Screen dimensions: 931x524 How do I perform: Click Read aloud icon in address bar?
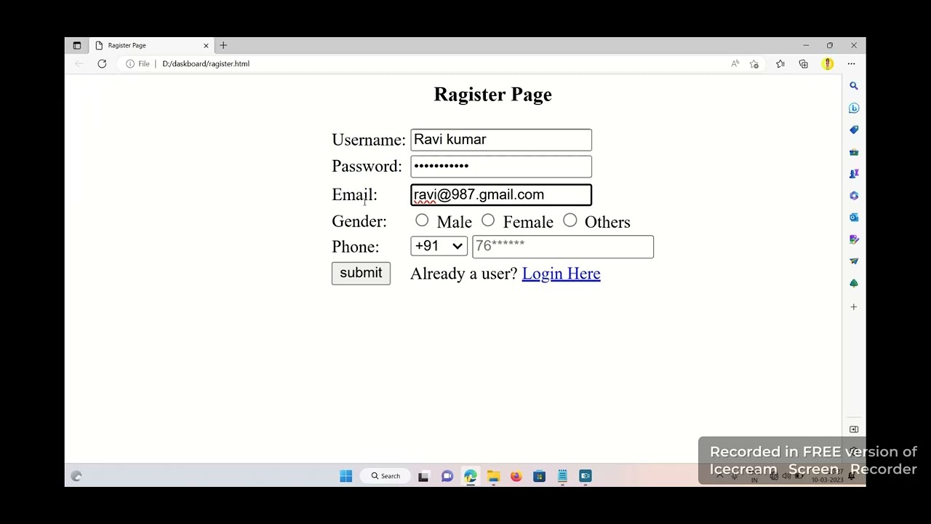[x=735, y=64]
